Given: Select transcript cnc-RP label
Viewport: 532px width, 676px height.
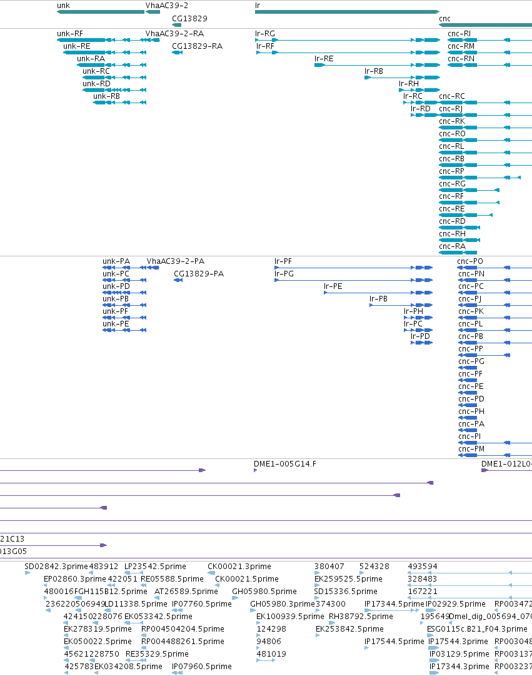Looking at the screenshot, I should pyautogui.click(x=452, y=171).
